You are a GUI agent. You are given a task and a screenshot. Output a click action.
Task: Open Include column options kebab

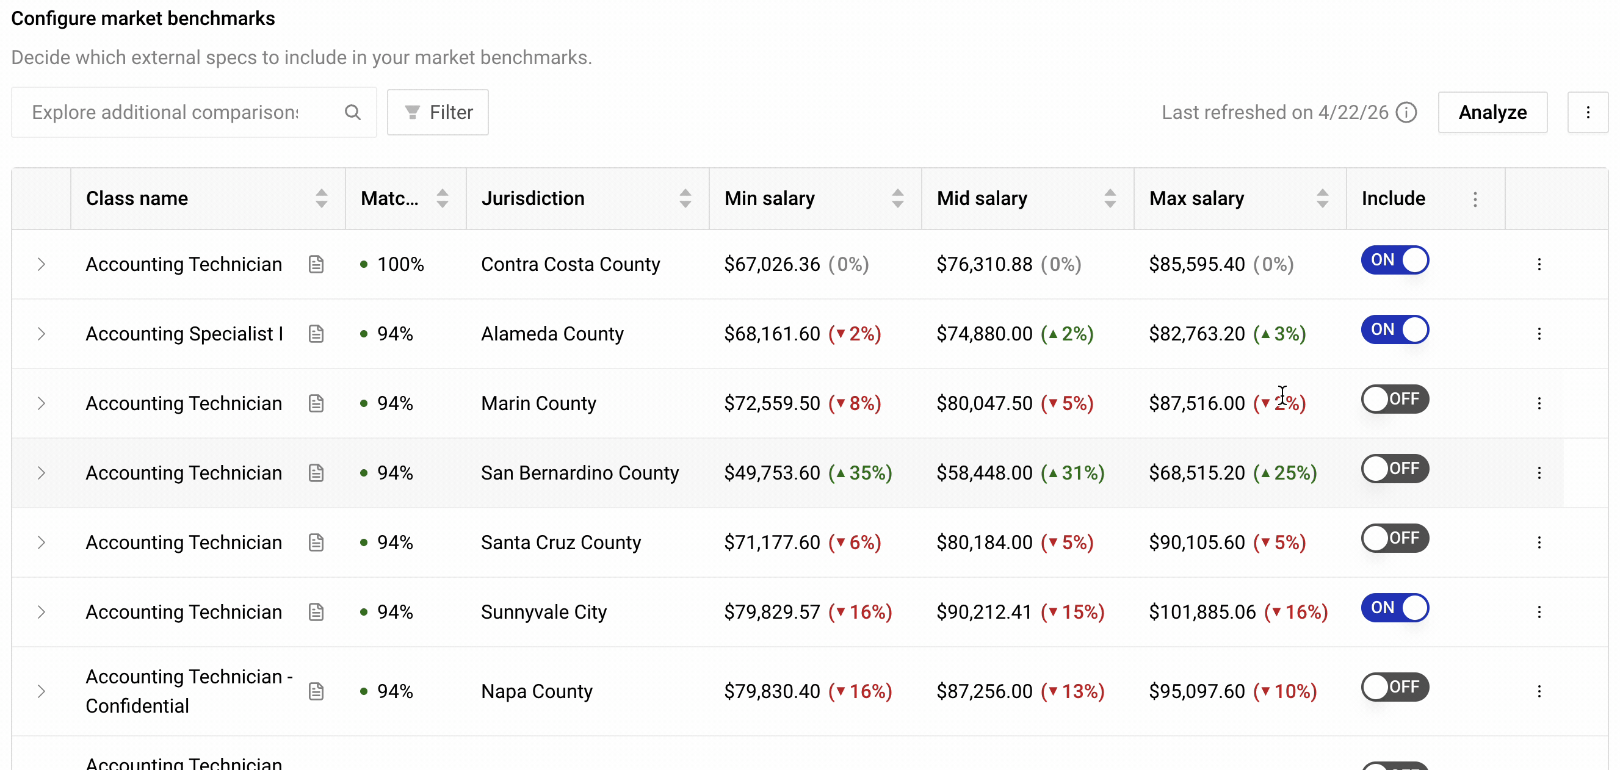click(1475, 200)
